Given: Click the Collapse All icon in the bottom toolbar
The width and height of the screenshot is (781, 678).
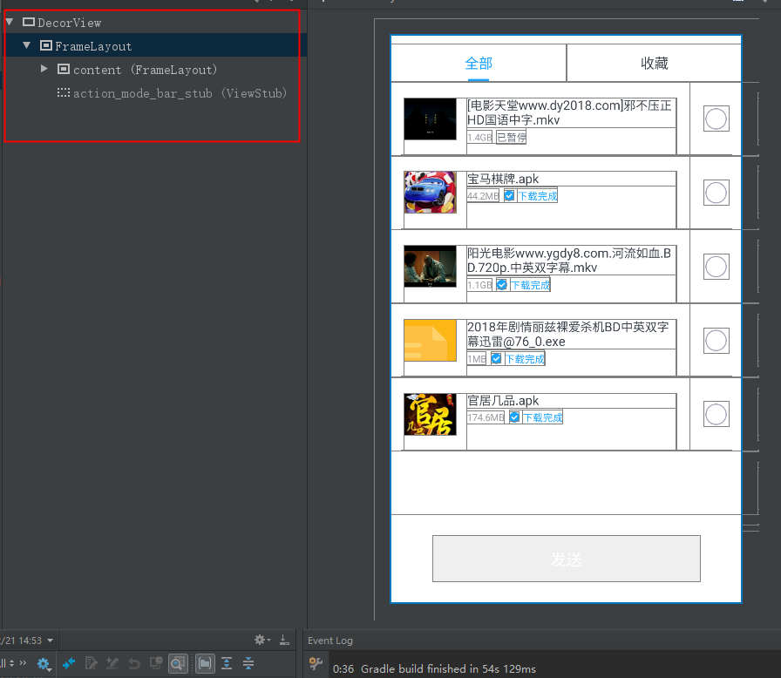Looking at the screenshot, I should coord(248,664).
